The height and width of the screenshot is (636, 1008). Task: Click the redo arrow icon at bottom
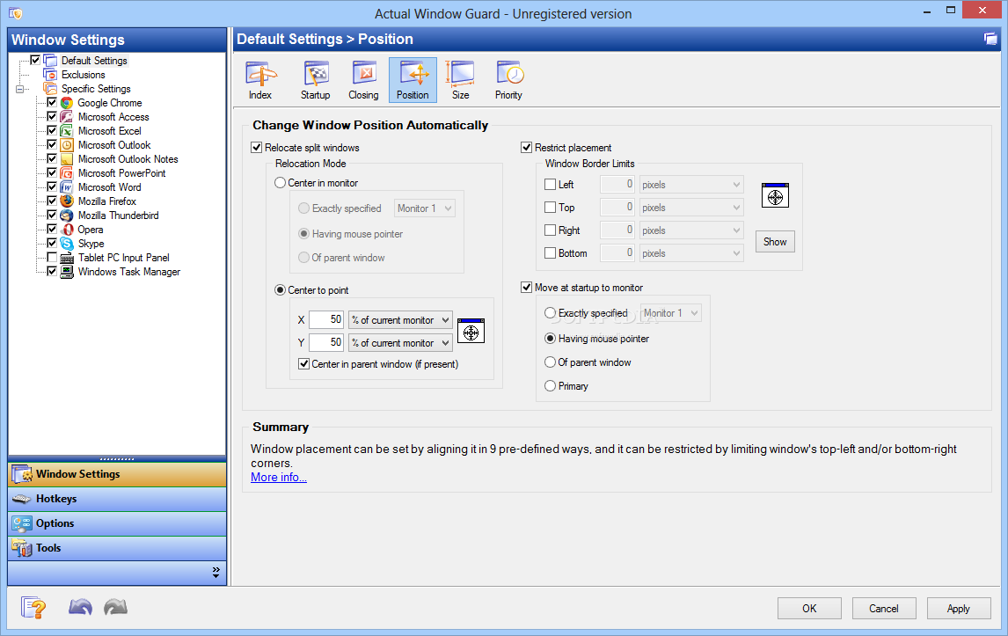116,607
